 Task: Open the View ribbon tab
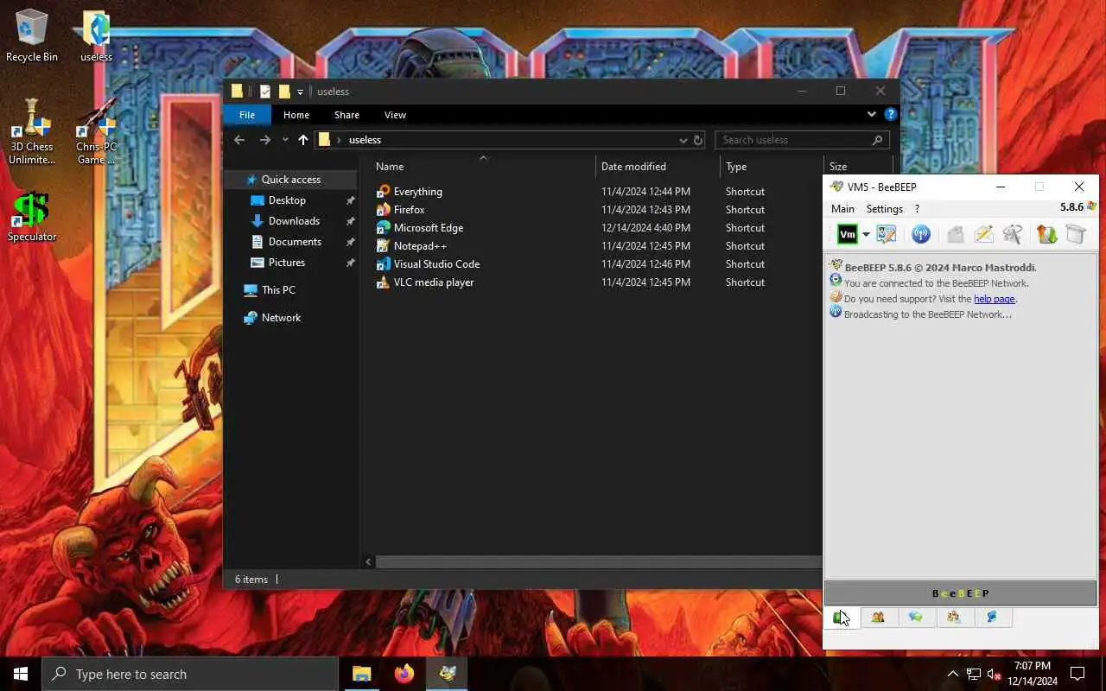tap(395, 115)
